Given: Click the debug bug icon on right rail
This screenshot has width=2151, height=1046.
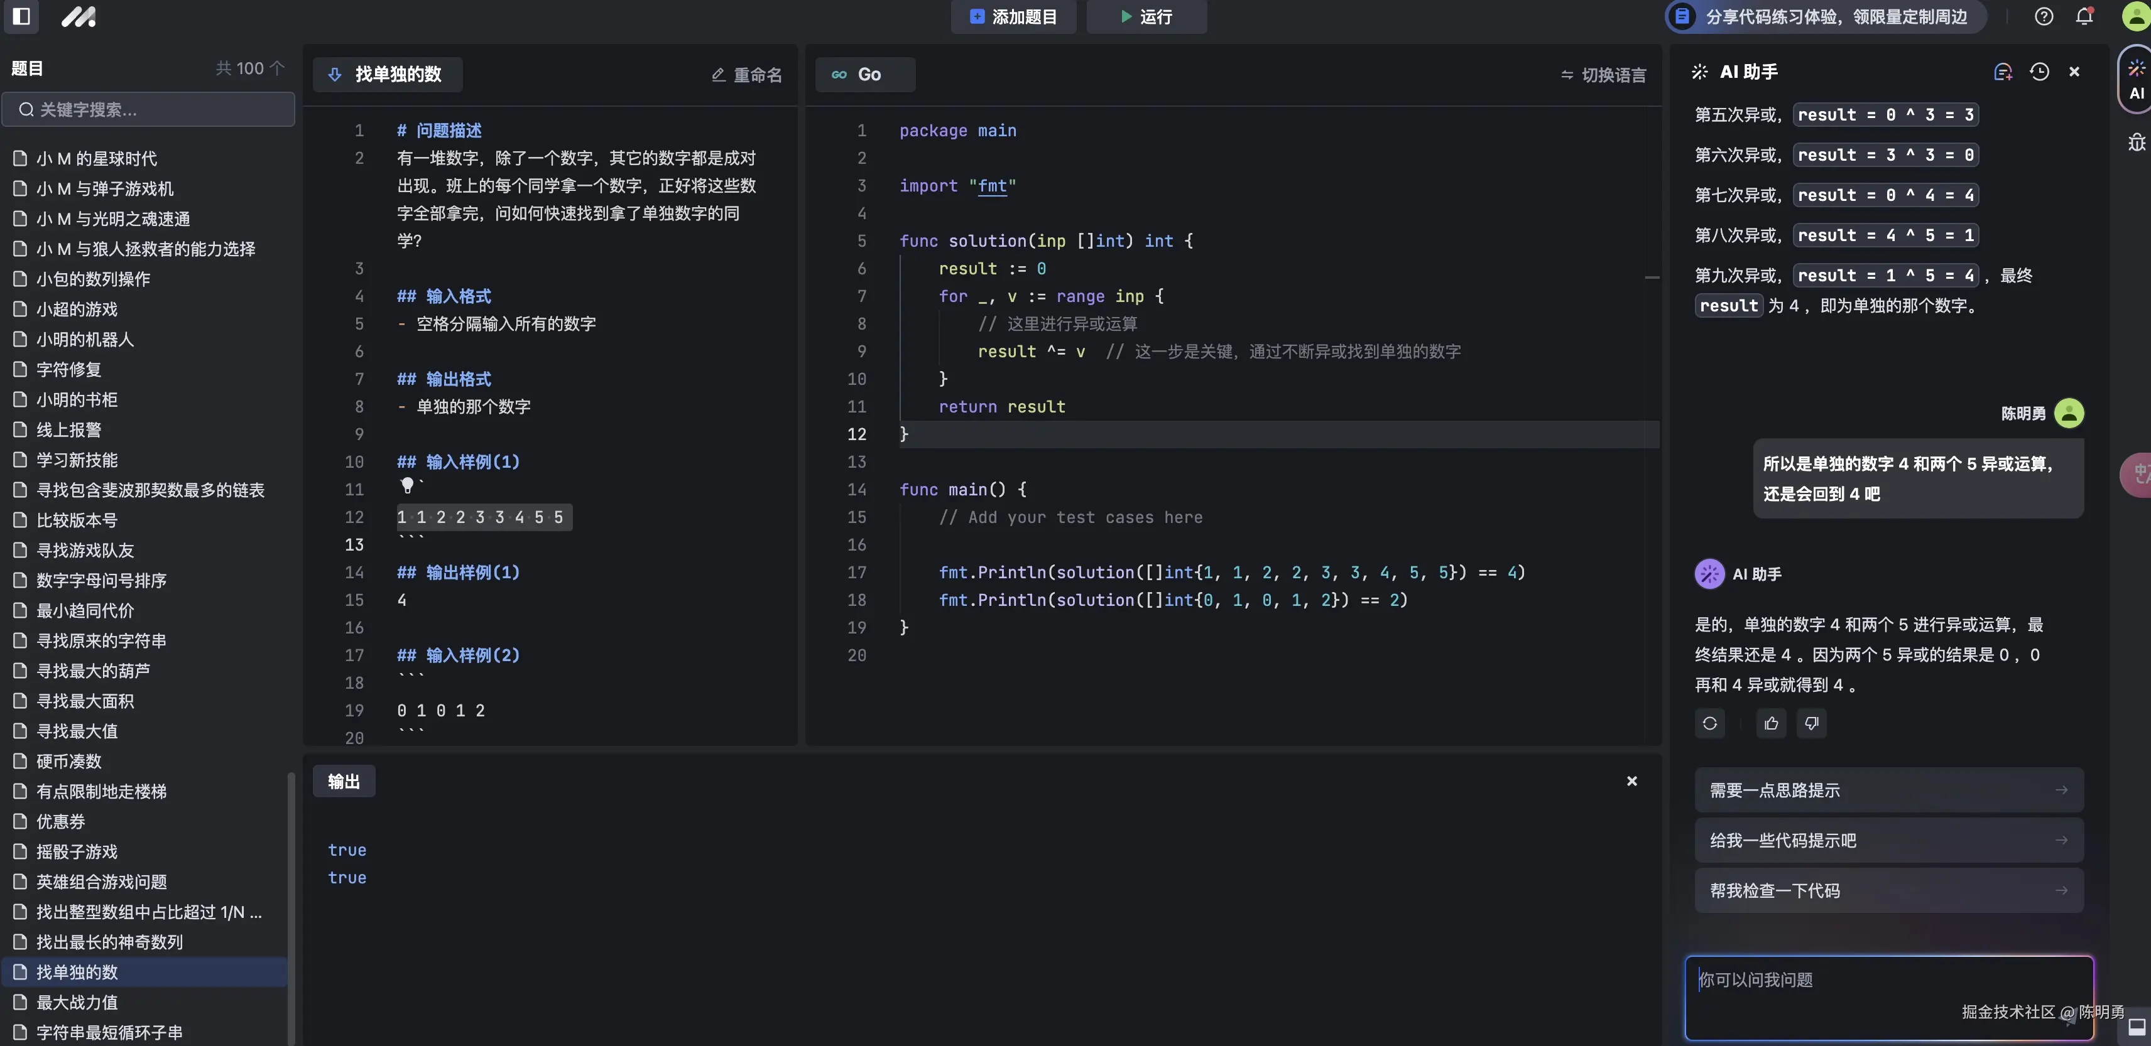Looking at the screenshot, I should click(2136, 142).
